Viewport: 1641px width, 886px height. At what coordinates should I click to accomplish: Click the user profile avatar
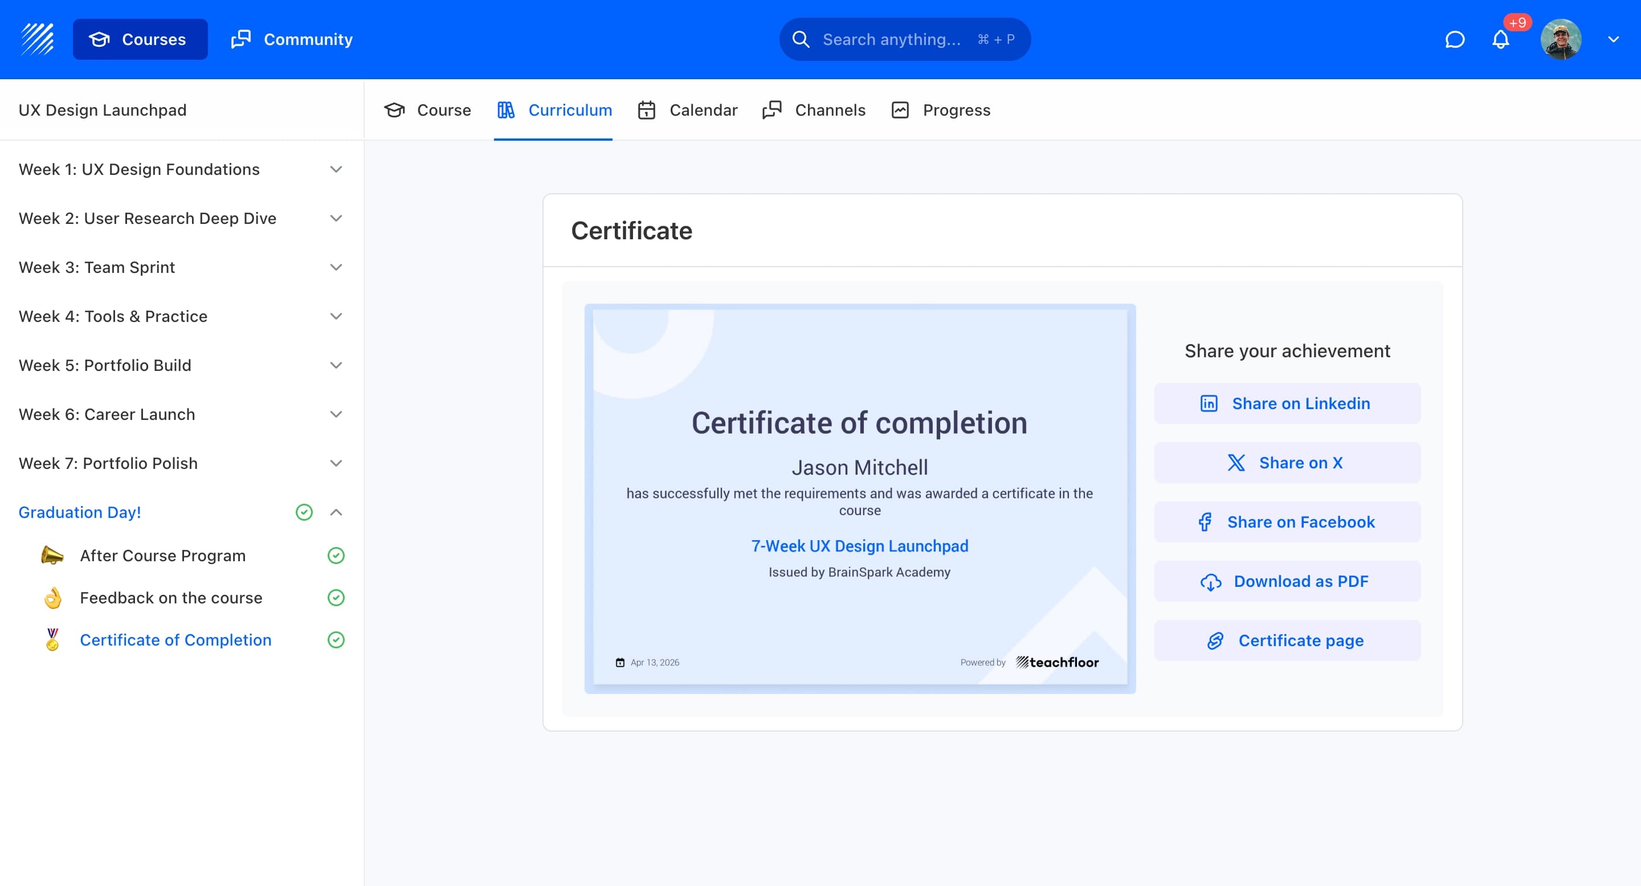1561,39
